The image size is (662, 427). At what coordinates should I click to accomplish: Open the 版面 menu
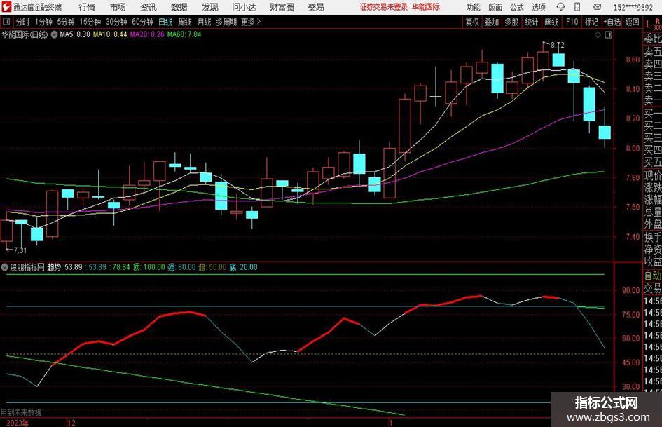pos(495,7)
